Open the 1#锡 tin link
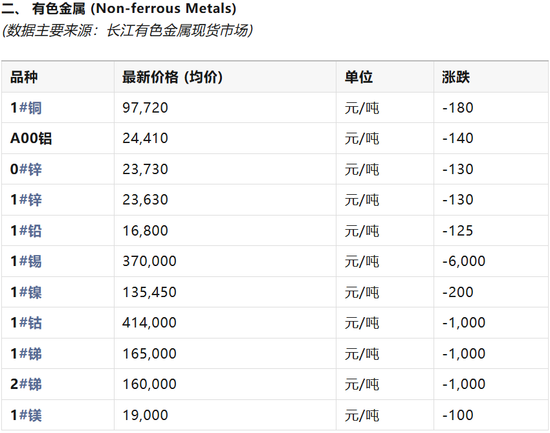This screenshot has height=433, width=550. click(27, 261)
